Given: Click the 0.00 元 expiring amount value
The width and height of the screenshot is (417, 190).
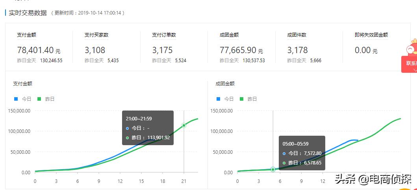Looking at the screenshot, I should click(x=366, y=50).
